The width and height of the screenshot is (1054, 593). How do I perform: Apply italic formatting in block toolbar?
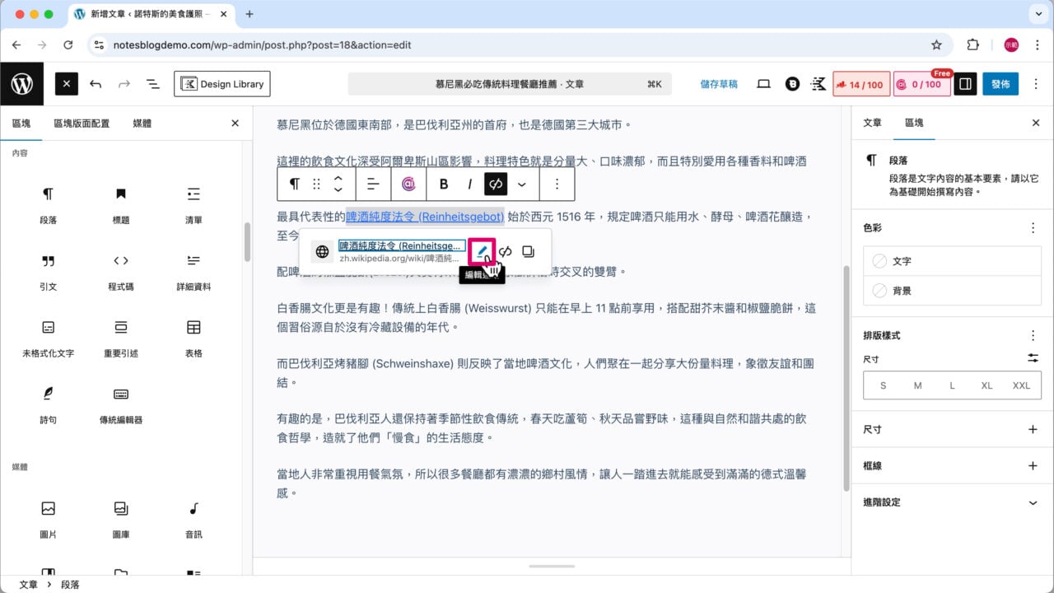pyautogui.click(x=470, y=184)
